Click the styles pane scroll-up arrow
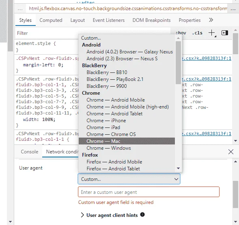239x225 pixels. tap(235, 30)
